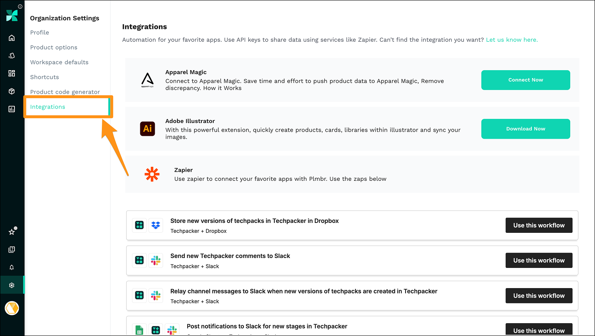Click 'Use zapier to connect your favorite apps' text

click(x=281, y=179)
